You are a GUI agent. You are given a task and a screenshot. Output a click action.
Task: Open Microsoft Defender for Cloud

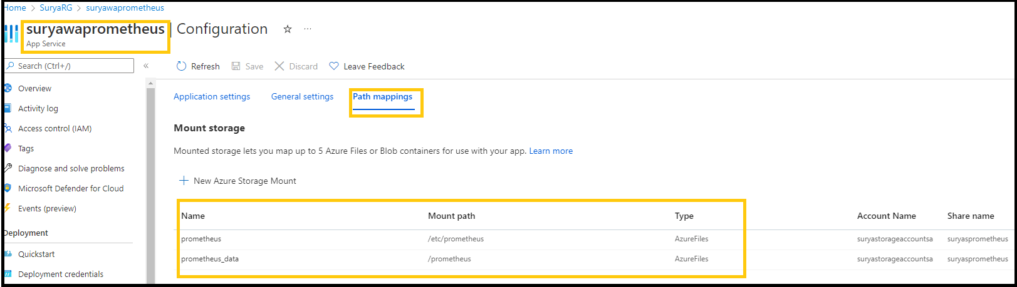coord(71,188)
